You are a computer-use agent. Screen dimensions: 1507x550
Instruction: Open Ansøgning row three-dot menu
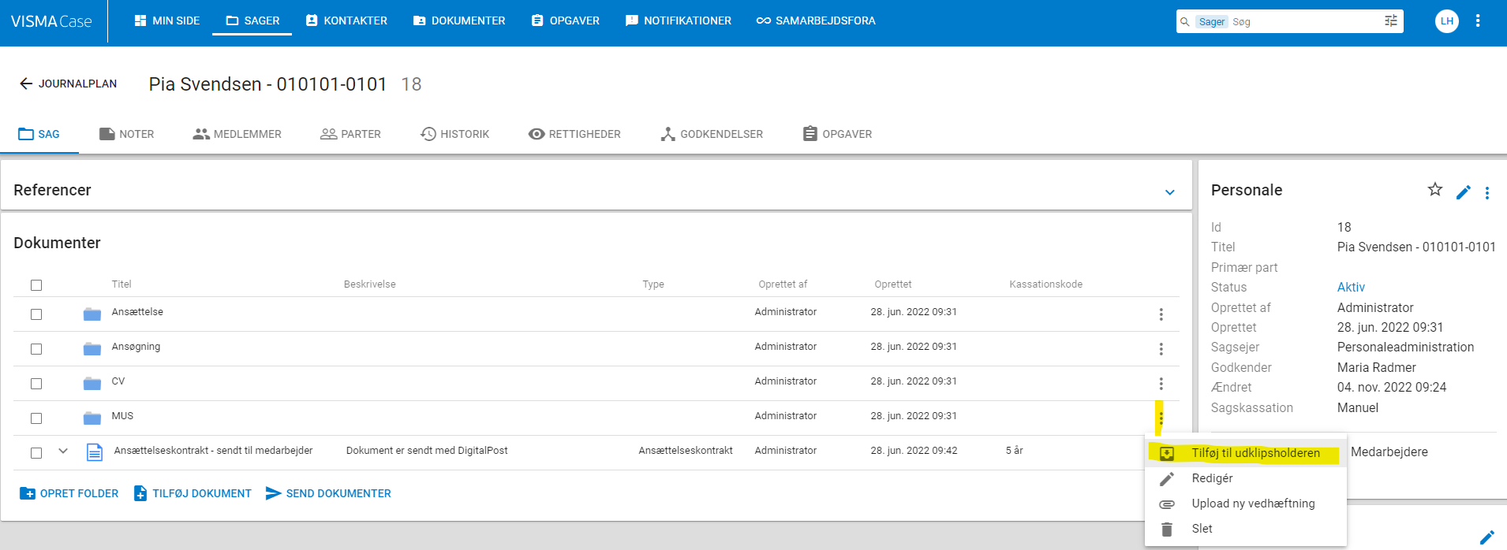tap(1161, 349)
